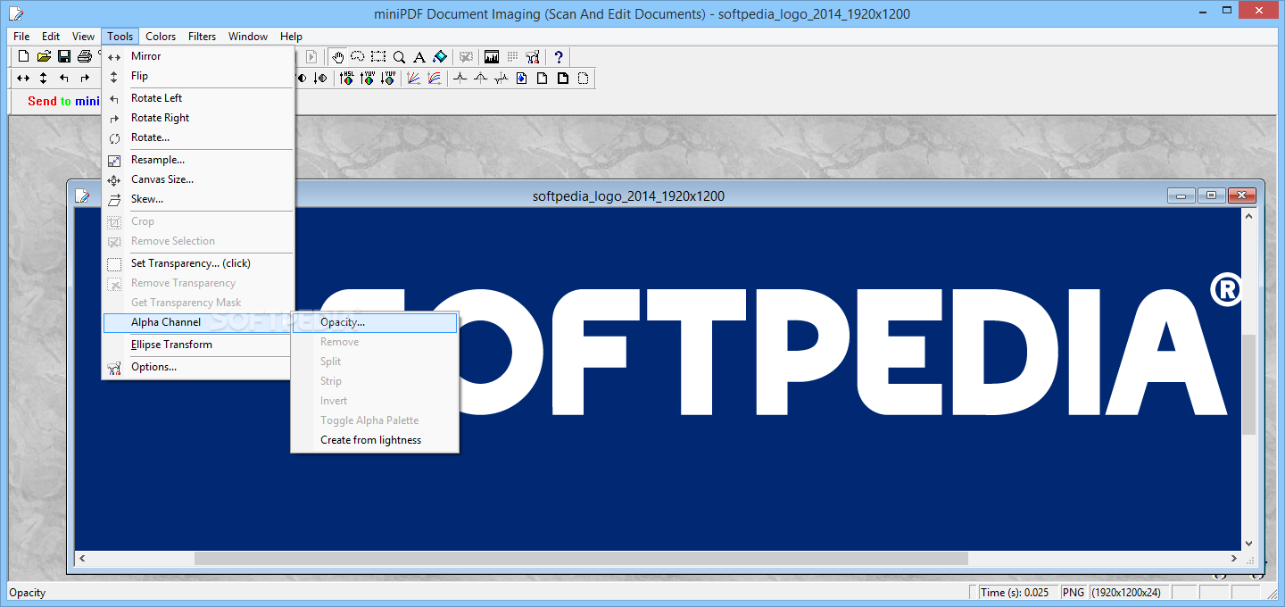Choose Rotate Right in the Tools menu
1285x607 pixels.
[x=198, y=118]
